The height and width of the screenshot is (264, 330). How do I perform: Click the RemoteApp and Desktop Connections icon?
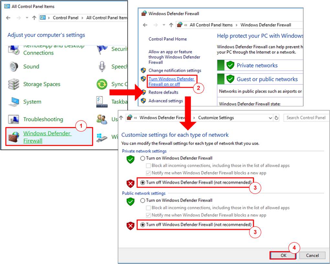pos(14,50)
